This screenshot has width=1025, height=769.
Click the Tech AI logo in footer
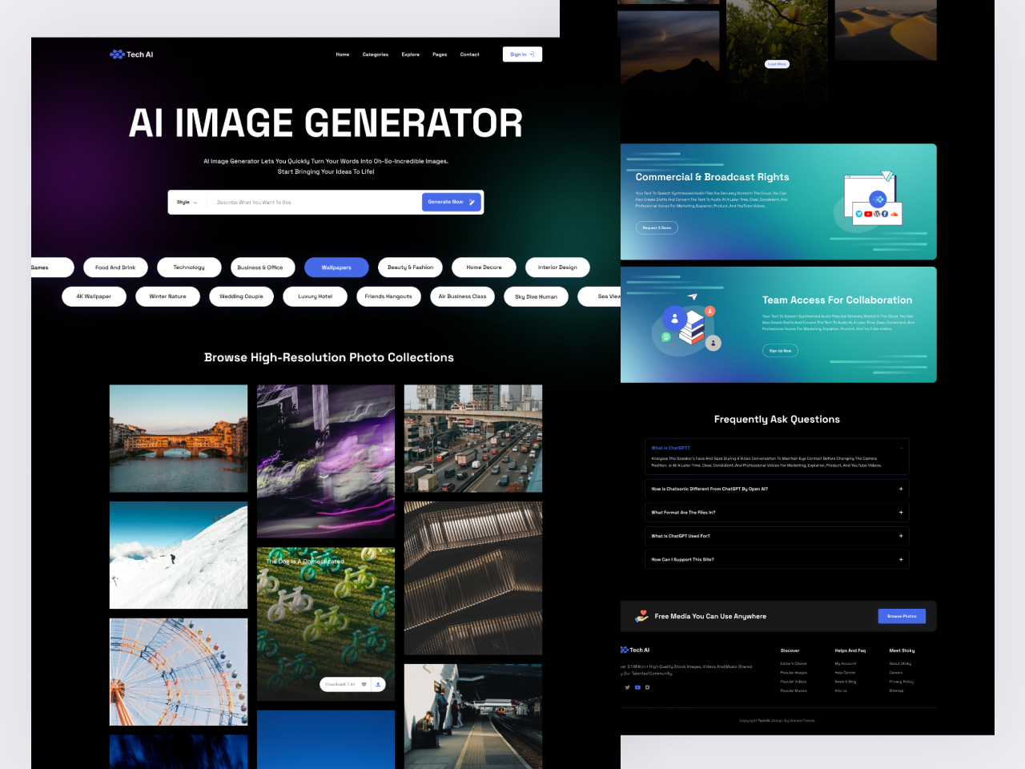click(x=635, y=650)
